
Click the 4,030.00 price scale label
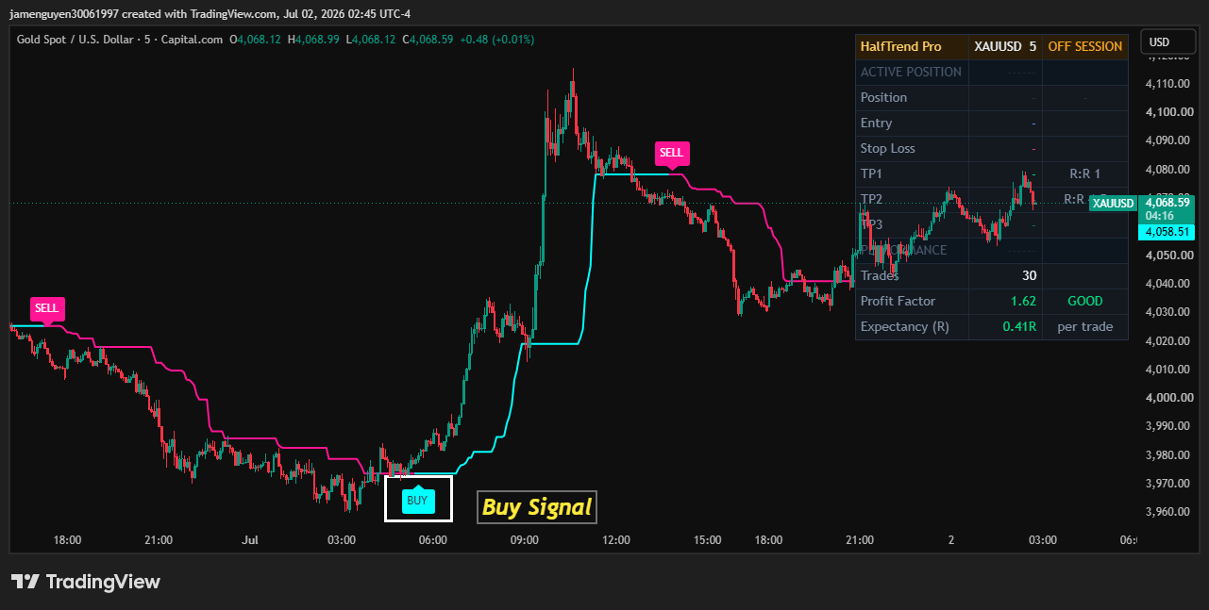1167,312
